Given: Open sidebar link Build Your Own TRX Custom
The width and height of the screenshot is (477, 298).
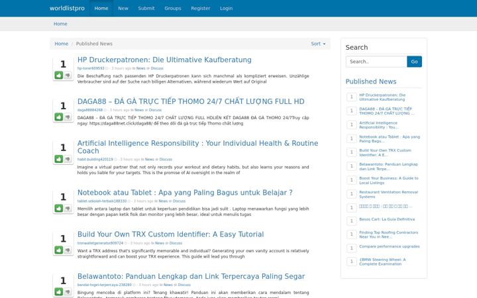Looking at the screenshot, I should [x=385, y=153].
